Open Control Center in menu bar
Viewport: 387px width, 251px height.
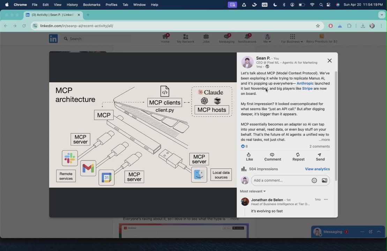(x=328, y=5)
